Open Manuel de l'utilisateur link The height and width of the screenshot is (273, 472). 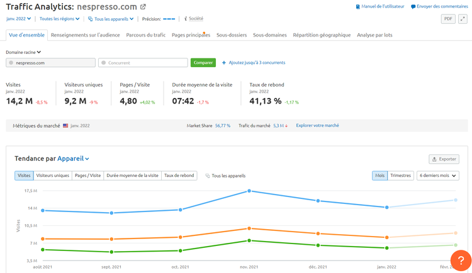[383, 6]
